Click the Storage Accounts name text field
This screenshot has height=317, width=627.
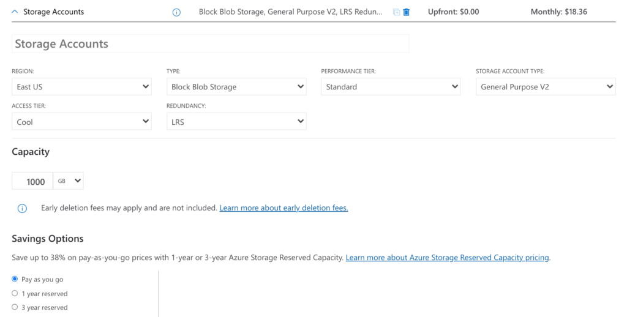click(x=210, y=44)
